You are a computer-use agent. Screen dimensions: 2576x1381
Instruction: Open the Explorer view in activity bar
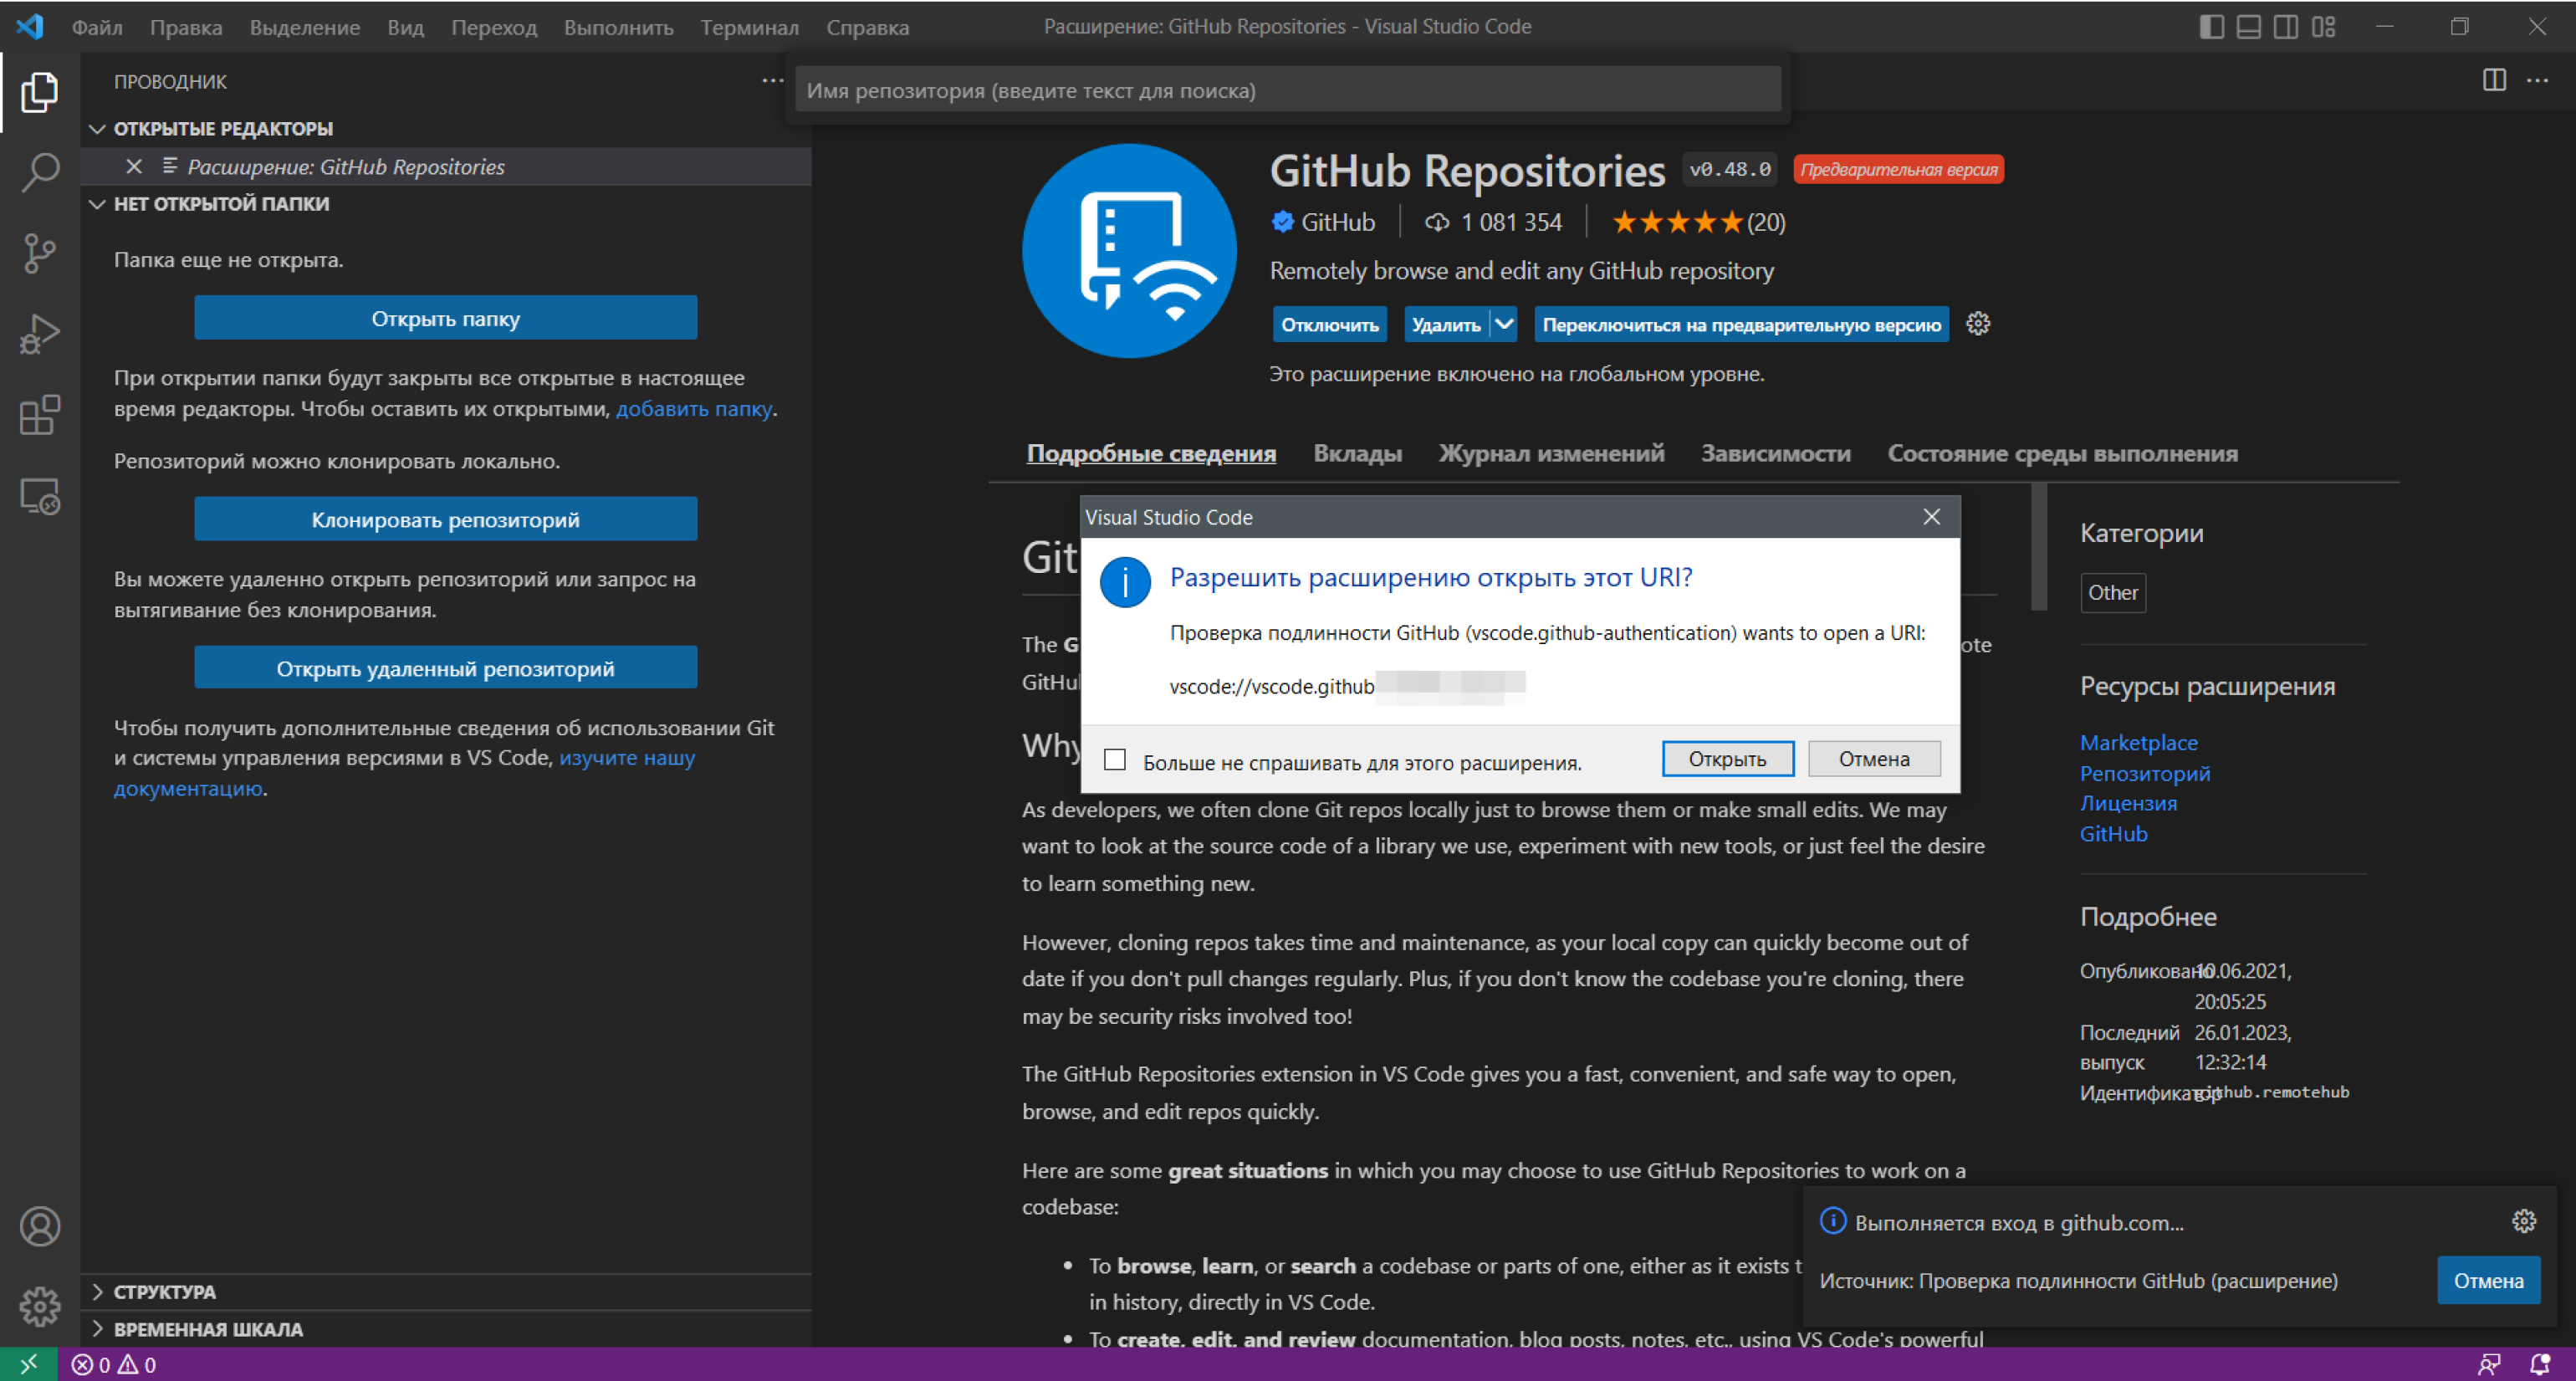point(40,92)
